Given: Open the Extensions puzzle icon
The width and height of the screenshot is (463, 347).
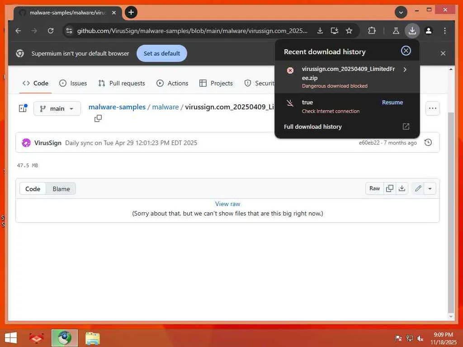Looking at the screenshot, I should tap(372, 31).
